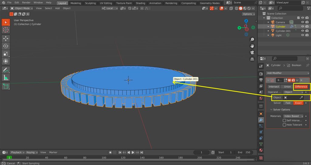
Task: Open the World properties tab
Action: pyautogui.click(x=261, y=98)
